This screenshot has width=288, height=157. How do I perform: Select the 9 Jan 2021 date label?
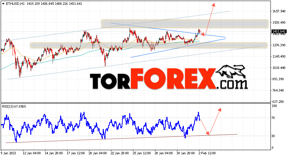[x=9, y=153]
